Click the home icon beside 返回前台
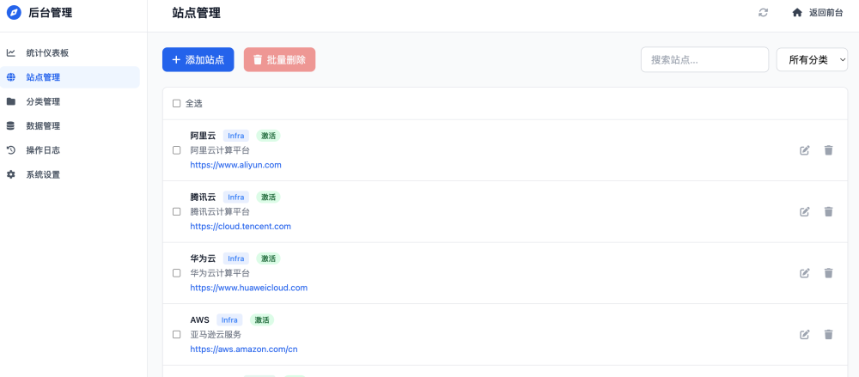This screenshot has height=377, width=859. [x=797, y=13]
